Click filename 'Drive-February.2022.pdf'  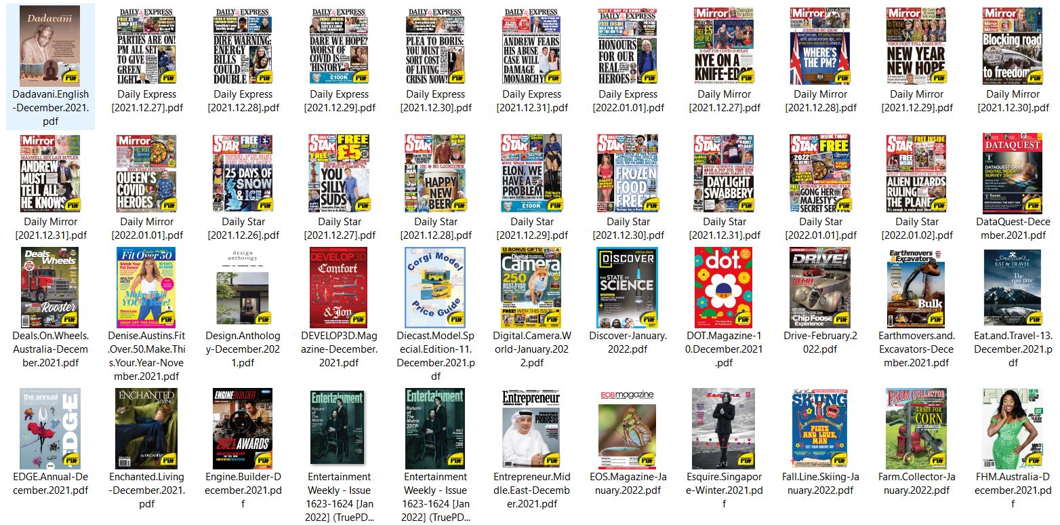[x=820, y=343]
